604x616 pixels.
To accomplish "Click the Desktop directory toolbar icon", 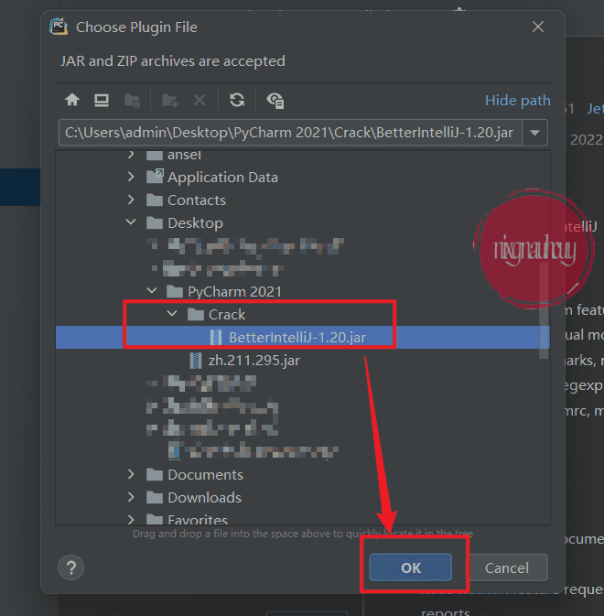I will [102, 100].
